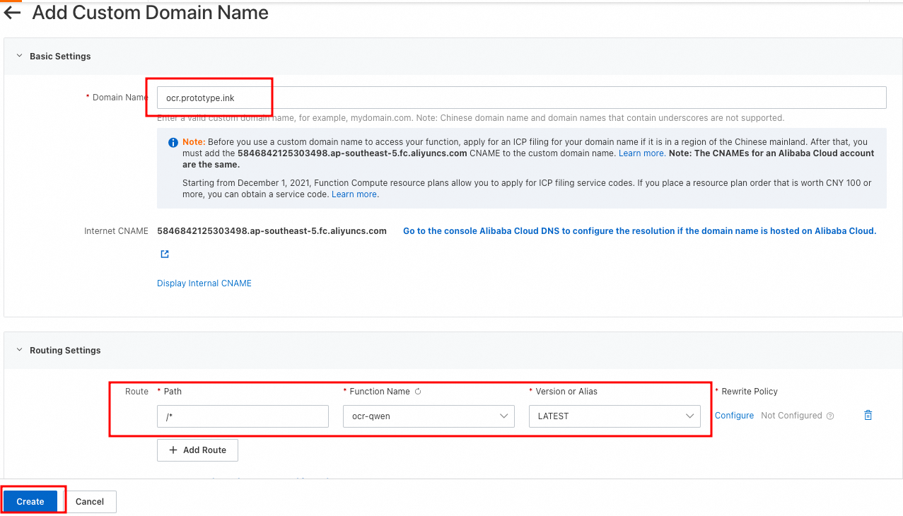Click the Cancel button
The width and height of the screenshot is (903, 516).
pyautogui.click(x=90, y=501)
